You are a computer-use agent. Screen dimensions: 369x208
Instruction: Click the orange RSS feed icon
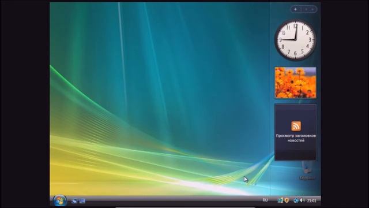[x=296, y=126]
